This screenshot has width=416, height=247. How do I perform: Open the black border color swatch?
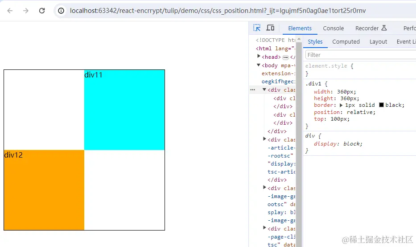381,105
